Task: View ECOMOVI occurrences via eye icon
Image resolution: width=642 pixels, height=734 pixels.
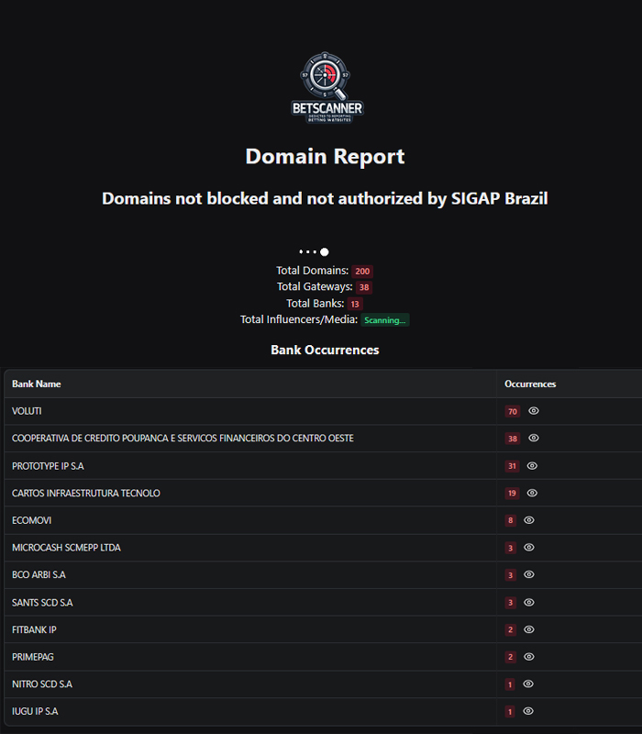Action: click(x=529, y=520)
